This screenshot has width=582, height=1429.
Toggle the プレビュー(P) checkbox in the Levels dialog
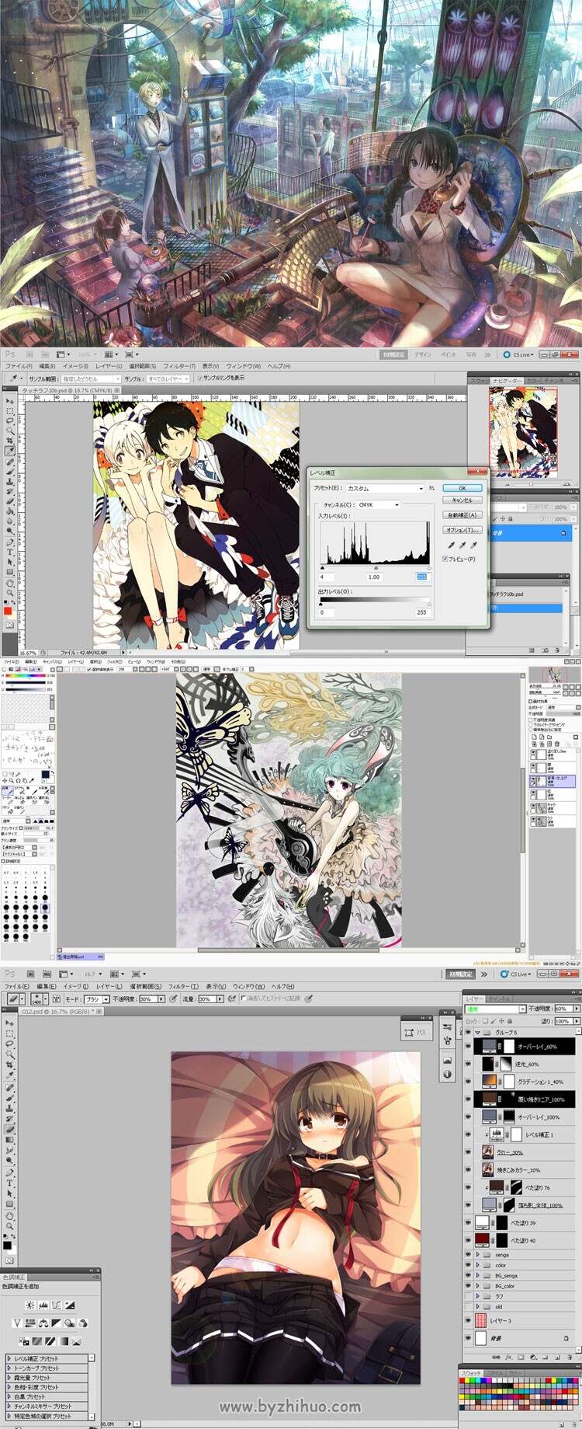pos(445,559)
